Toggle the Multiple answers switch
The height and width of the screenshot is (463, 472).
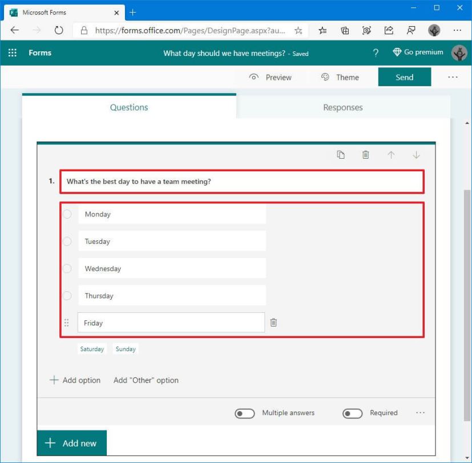pyautogui.click(x=244, y=413)
